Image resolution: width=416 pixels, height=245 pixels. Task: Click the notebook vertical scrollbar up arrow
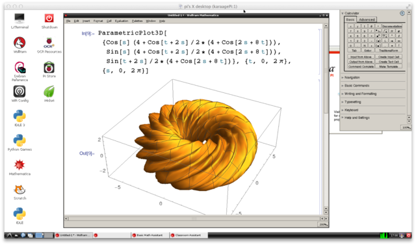pyautogui.click(x=326, y=26)
